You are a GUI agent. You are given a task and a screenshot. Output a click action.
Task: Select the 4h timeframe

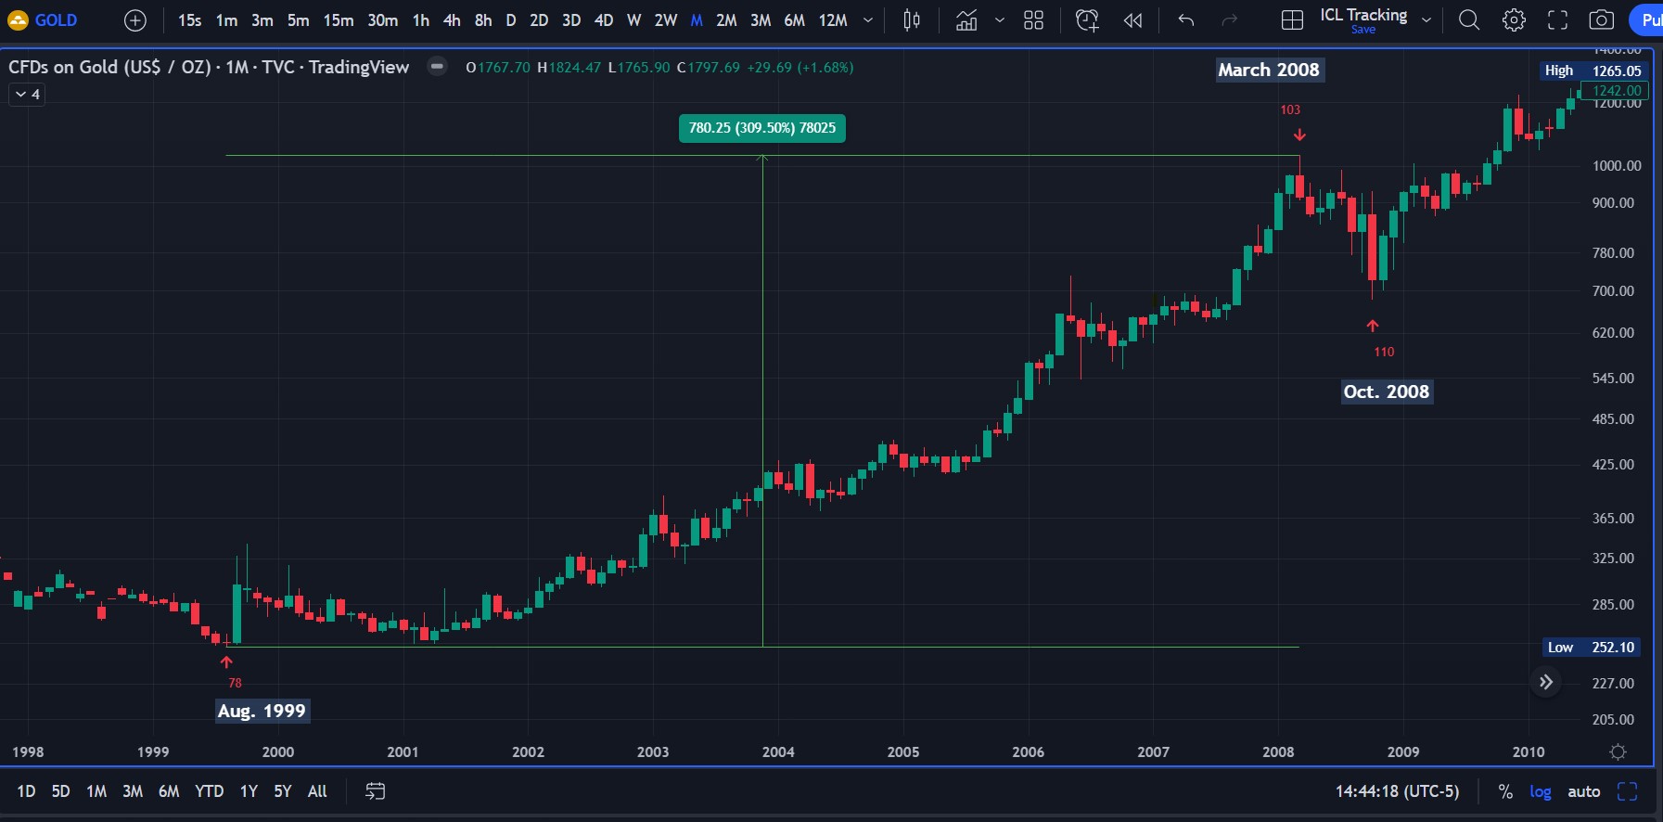click(x=452, y=19)
